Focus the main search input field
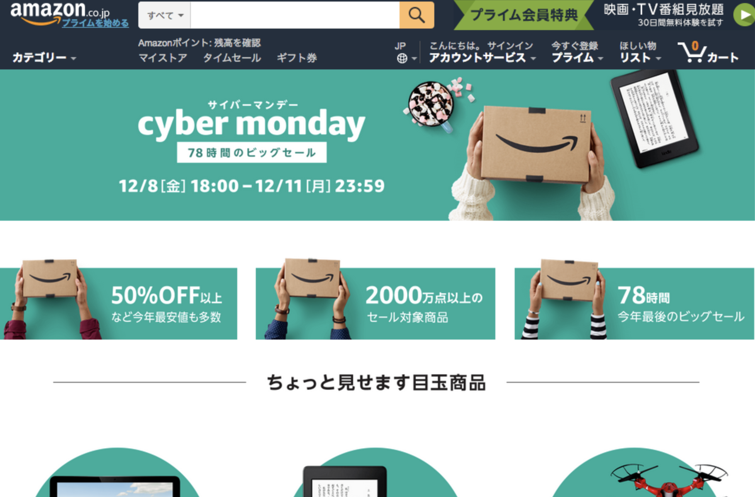 295,15
